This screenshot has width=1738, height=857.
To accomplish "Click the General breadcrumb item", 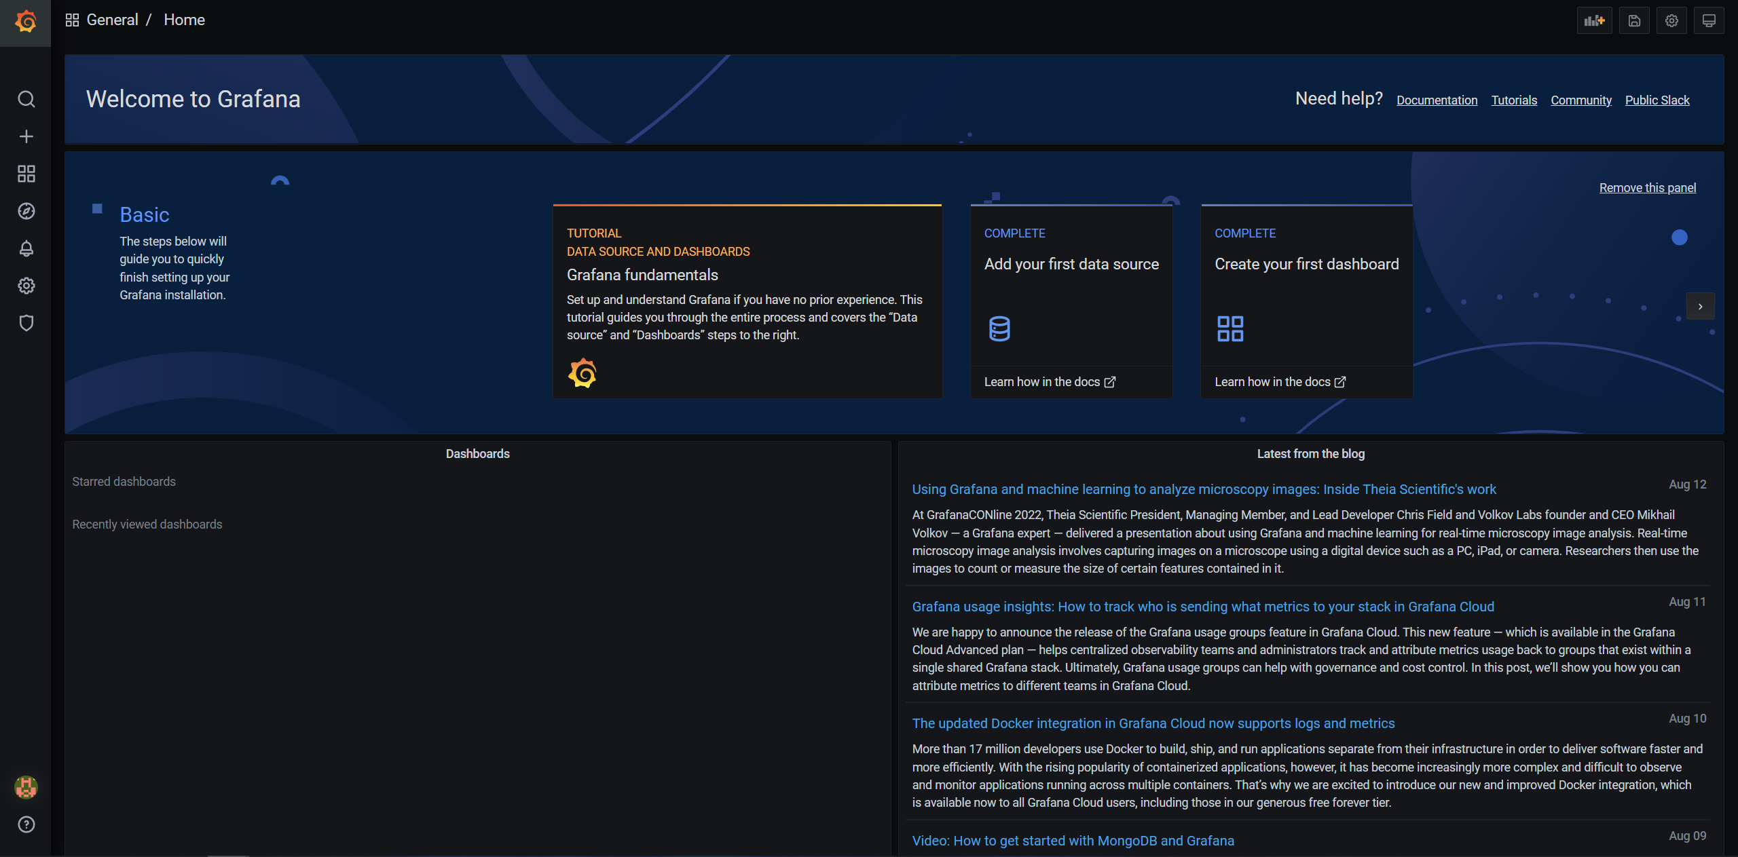I will (x=112, y=20).
